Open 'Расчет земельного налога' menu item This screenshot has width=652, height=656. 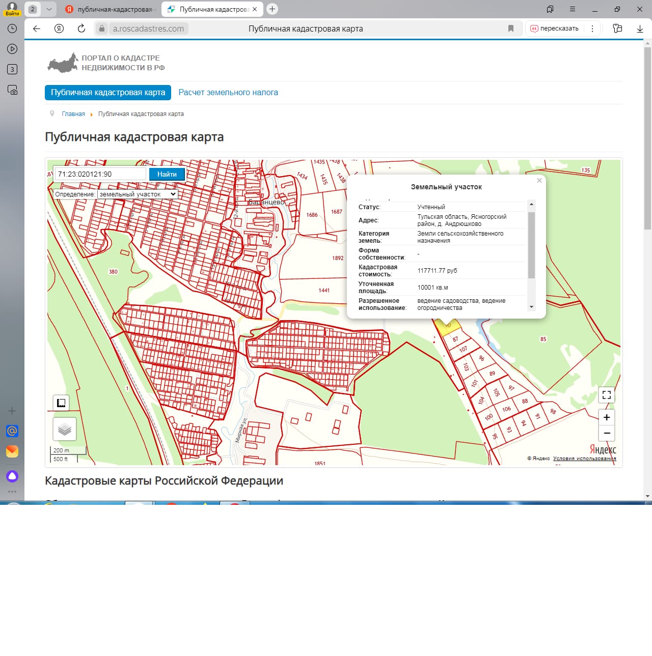pos(228,92)
